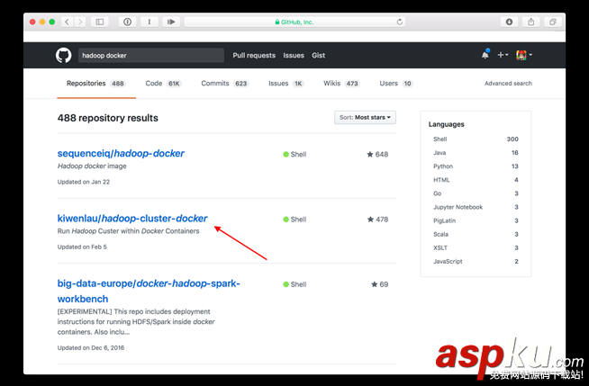
Task: Click Run Hadoop Custer within Docker Containers
Action: 128,231
